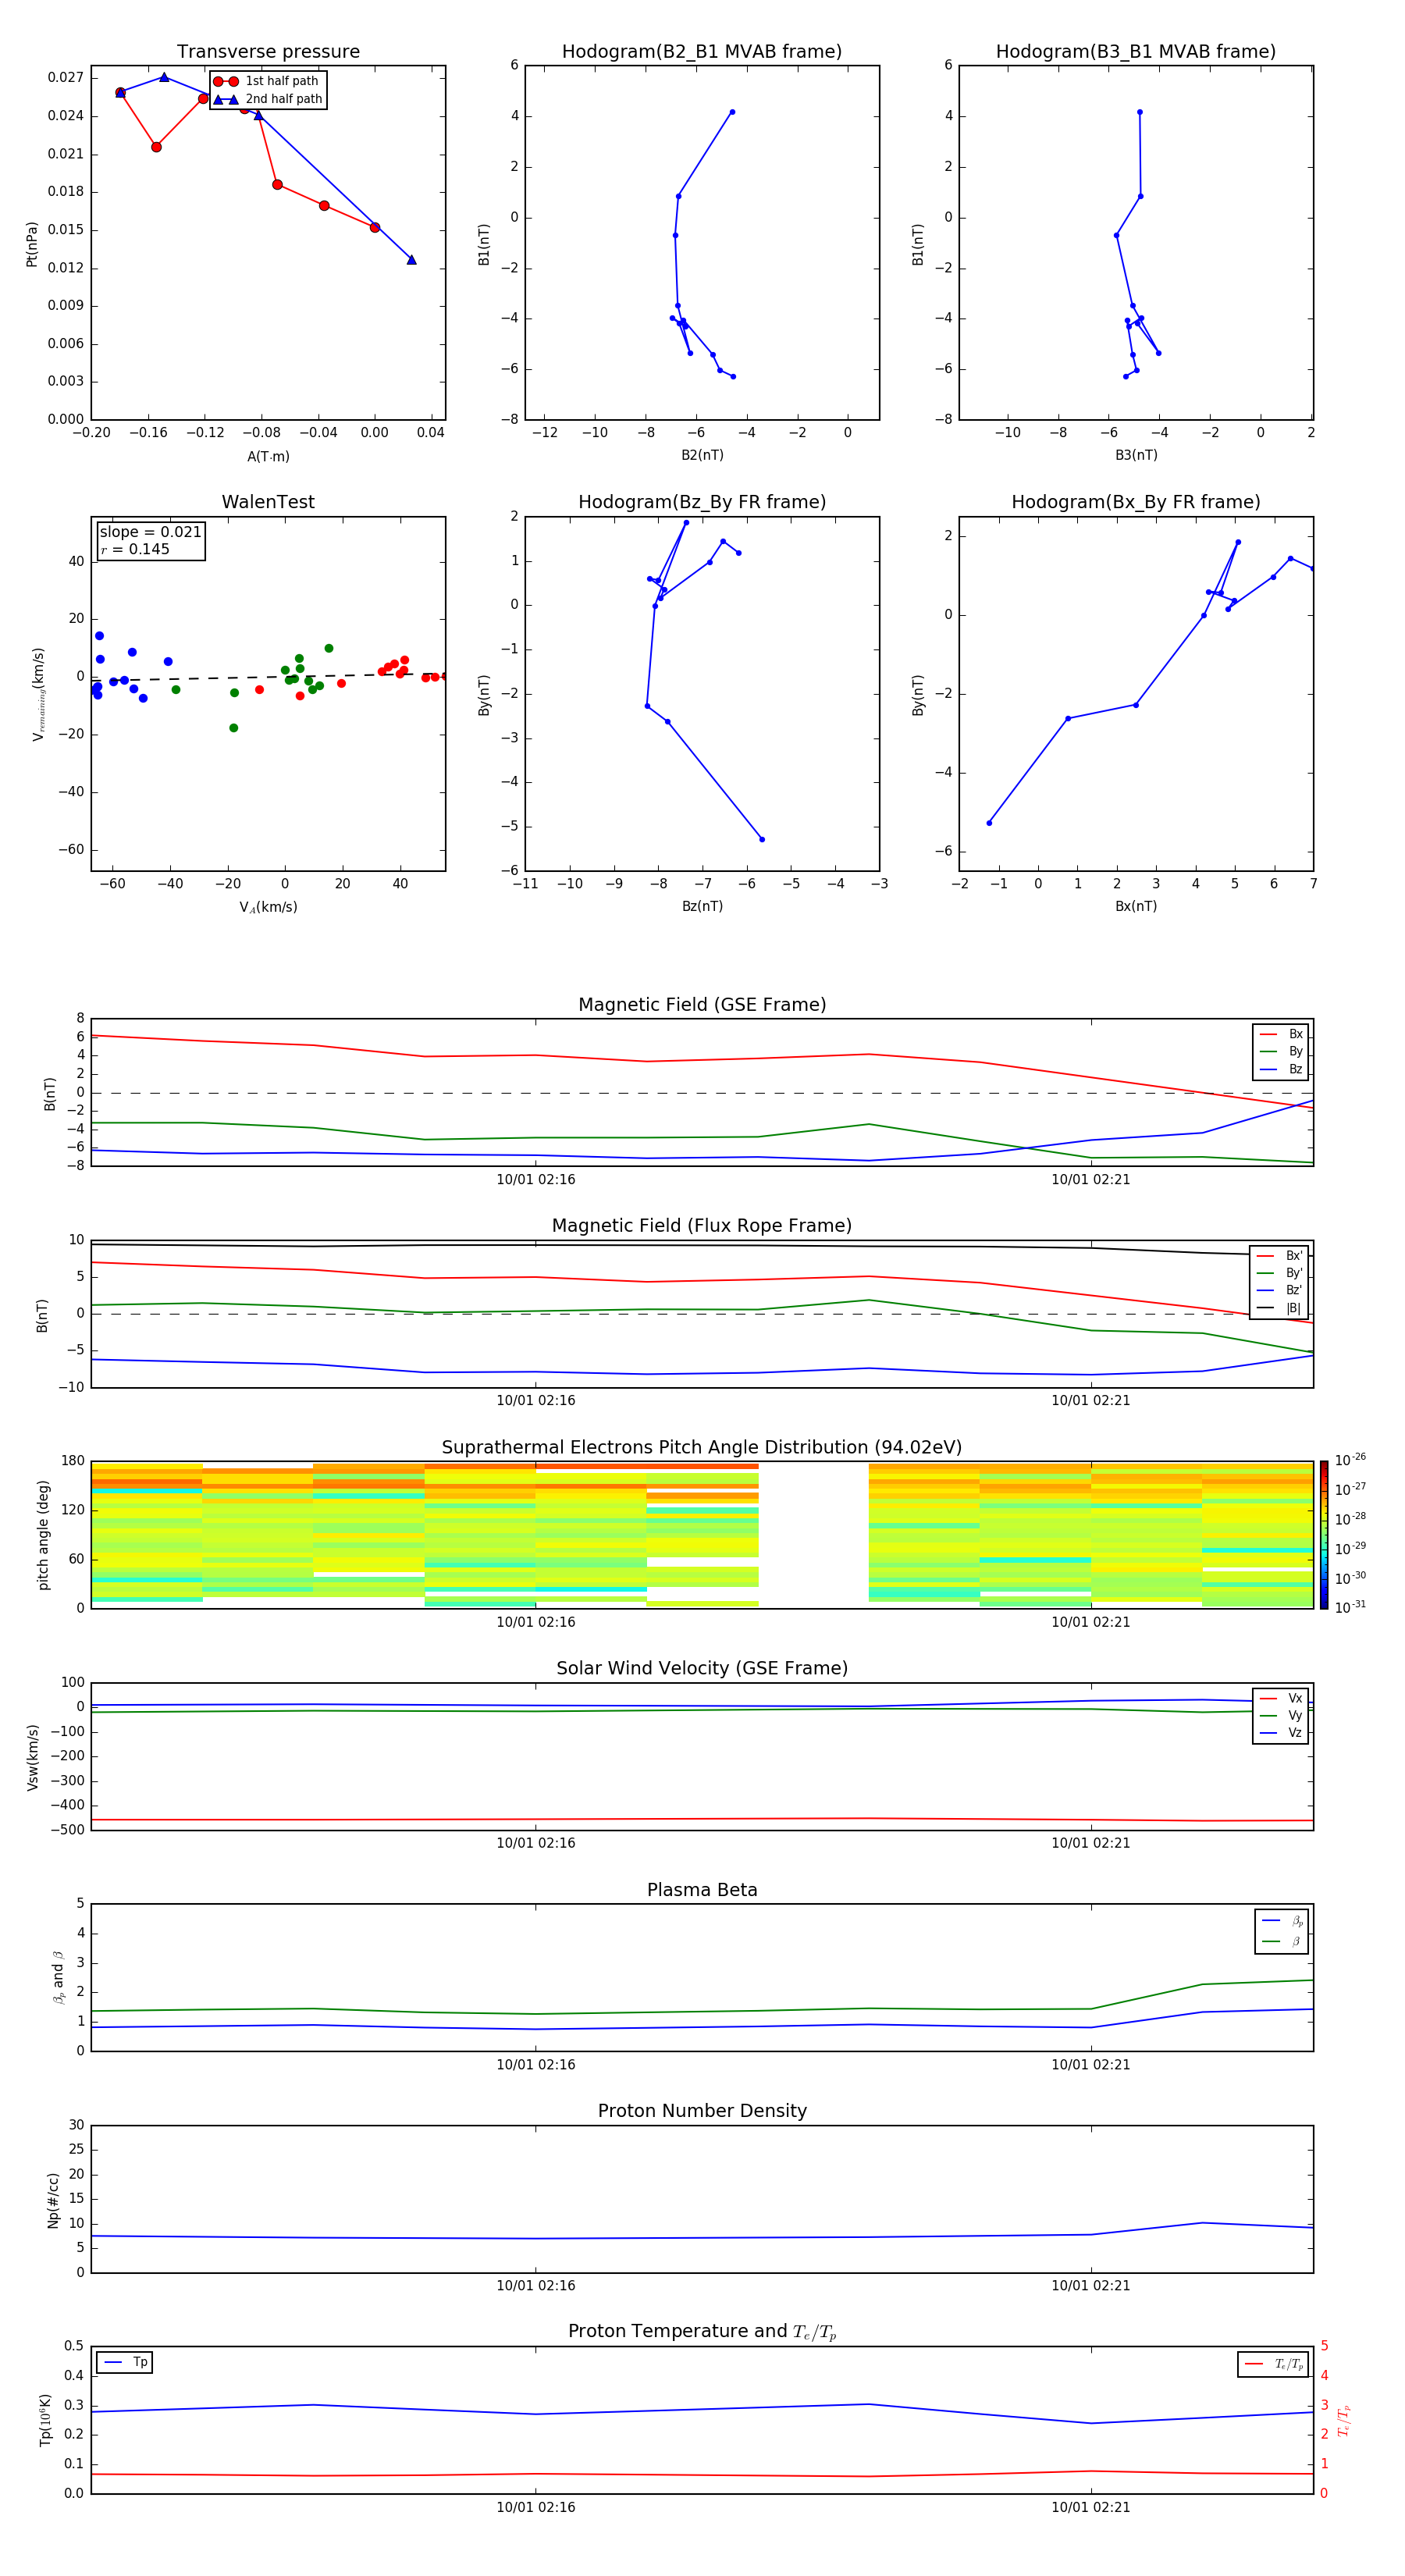
Task: Click the Suprathermal Electrons Pitch Angle title
Action: (702, 1448)
